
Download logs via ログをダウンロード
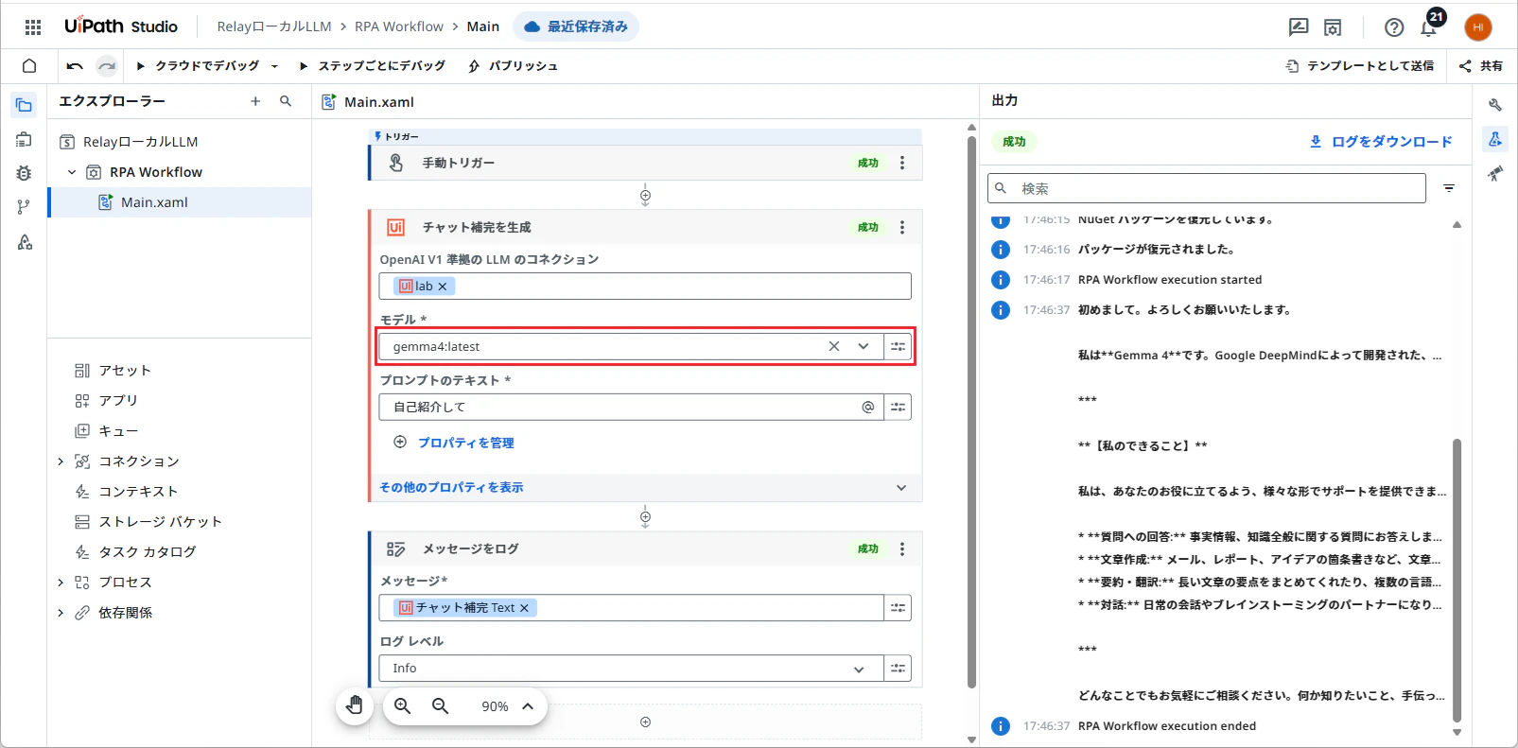(1381, 142)
